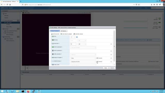Remove SATA Controller 0 with its circle icon
Screen dimensions: 165x93
pyautogui.click(x=111, y=51)
